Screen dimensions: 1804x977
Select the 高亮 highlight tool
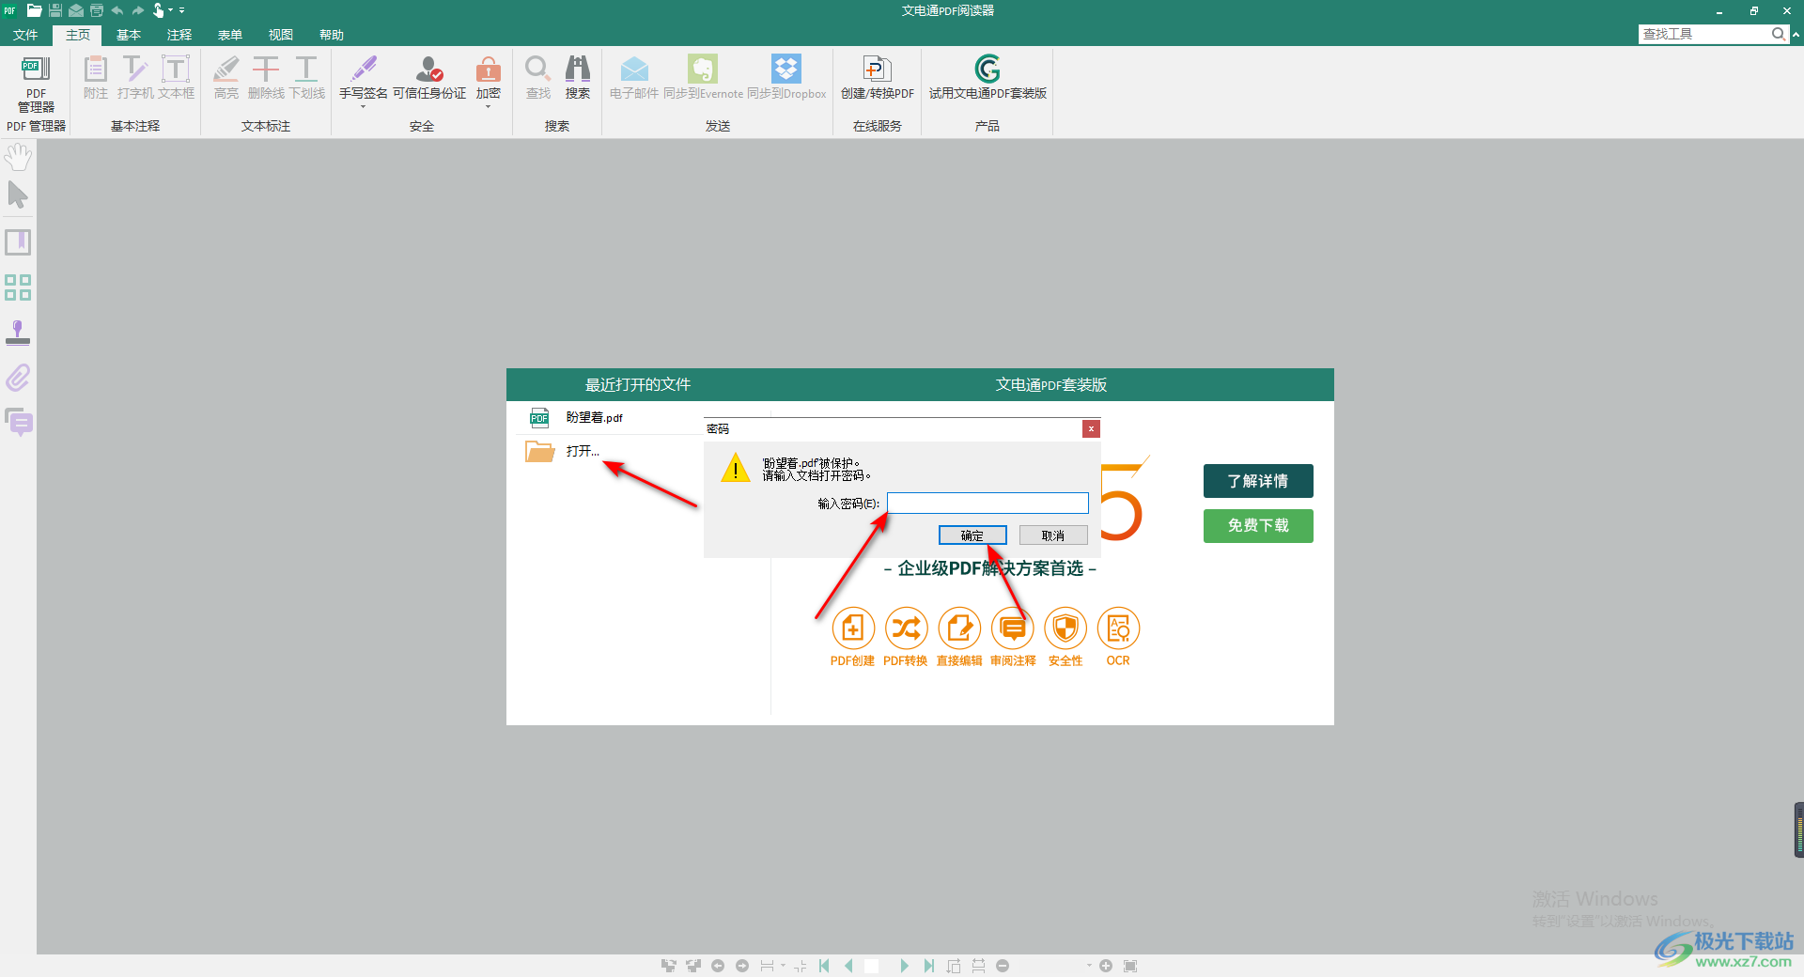pos(225,77)
